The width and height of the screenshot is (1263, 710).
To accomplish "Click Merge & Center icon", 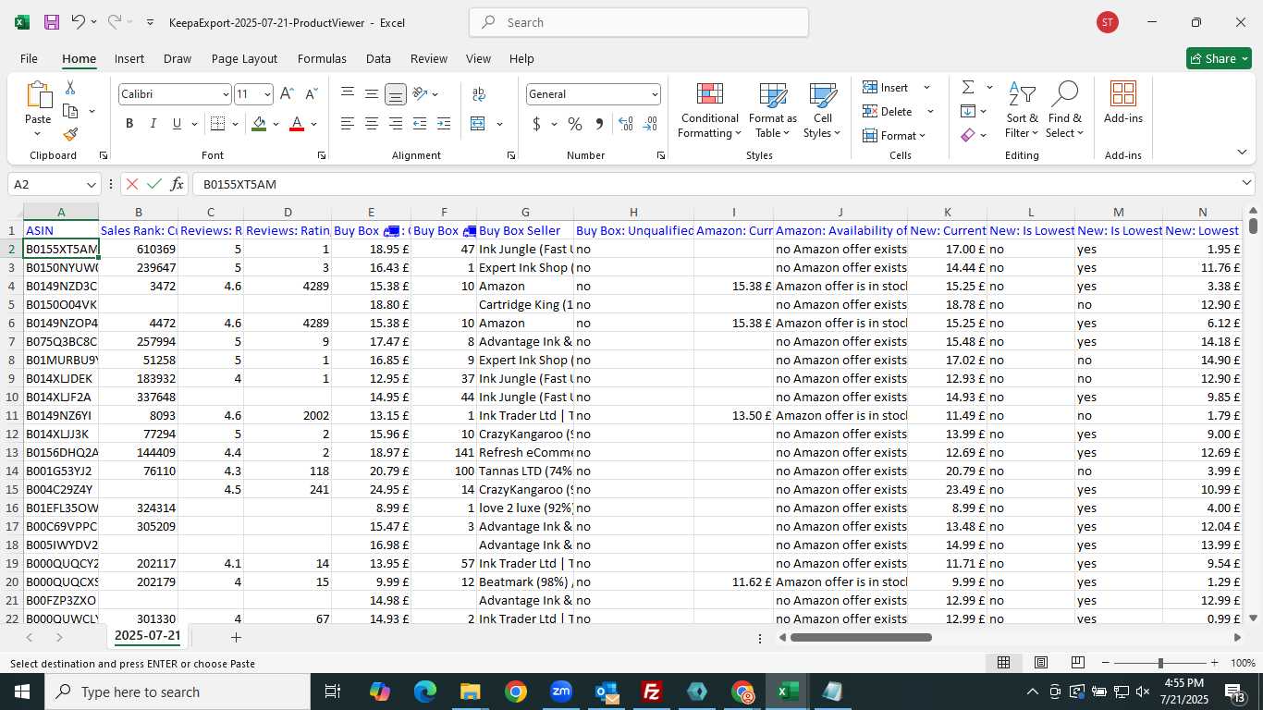I will [478, 124].
